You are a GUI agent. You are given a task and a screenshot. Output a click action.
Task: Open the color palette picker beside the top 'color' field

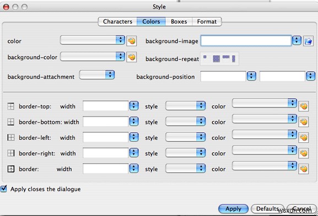click(x=131, y=41)
